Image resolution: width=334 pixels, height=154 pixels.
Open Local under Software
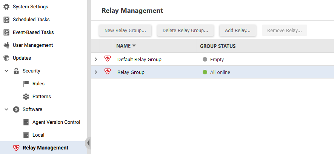pos(38,135)
